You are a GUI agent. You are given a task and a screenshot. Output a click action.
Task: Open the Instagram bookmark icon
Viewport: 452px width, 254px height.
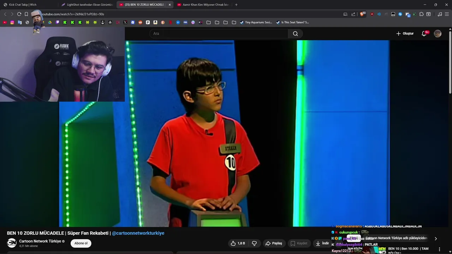tap(12, 22)
